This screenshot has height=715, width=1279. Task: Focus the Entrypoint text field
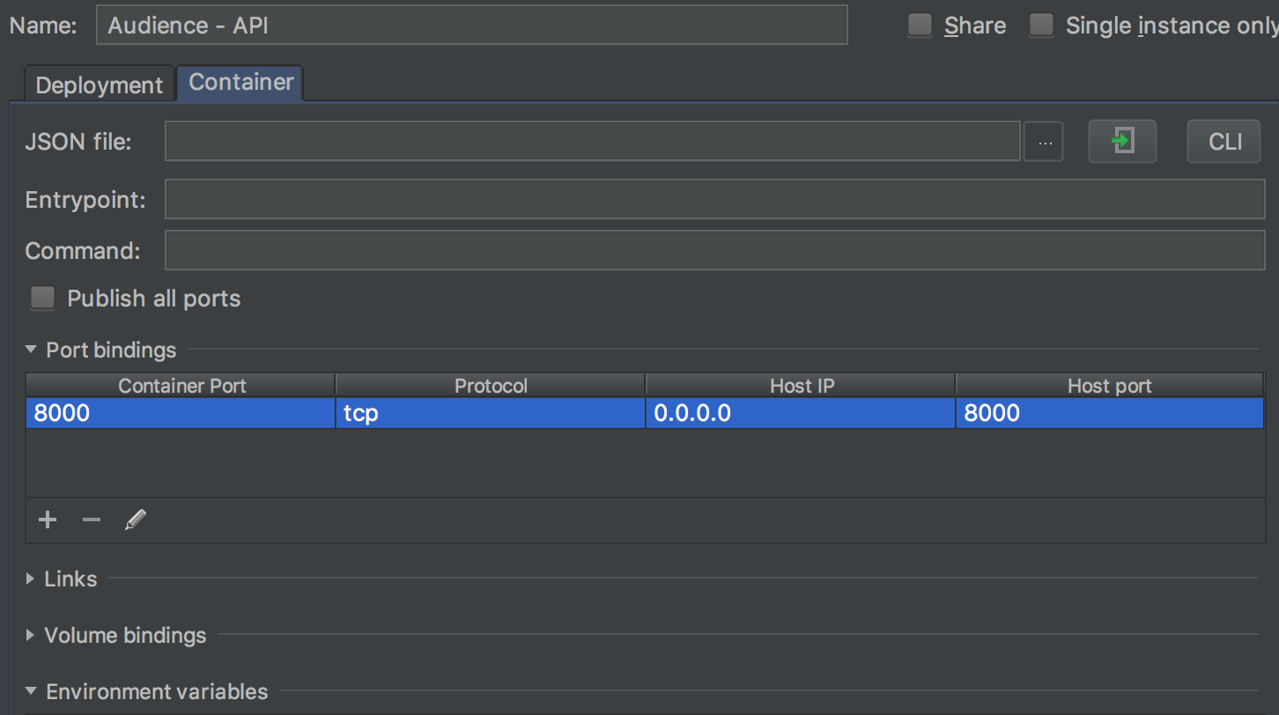tap(714, 201)
